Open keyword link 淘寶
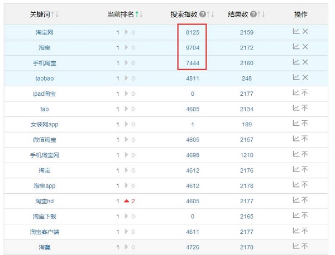Image resolution: width=335 pixels, height=255 pixels. click(45, 247)
